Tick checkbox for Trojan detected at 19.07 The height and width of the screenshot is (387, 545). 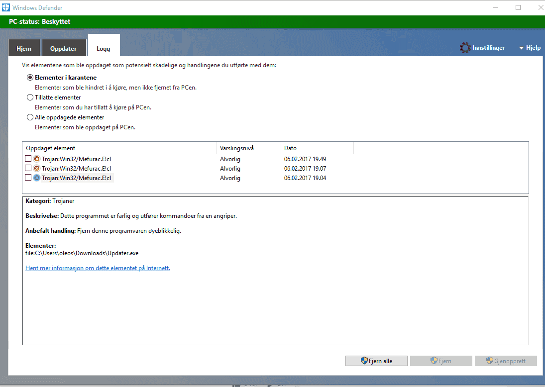(28, 168)
